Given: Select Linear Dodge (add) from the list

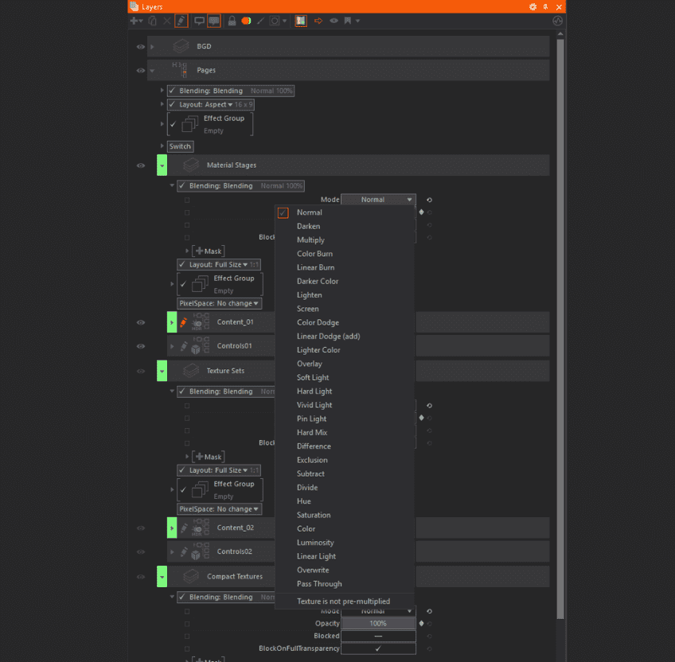Looking at the screenshot, I should click(328, 337).
